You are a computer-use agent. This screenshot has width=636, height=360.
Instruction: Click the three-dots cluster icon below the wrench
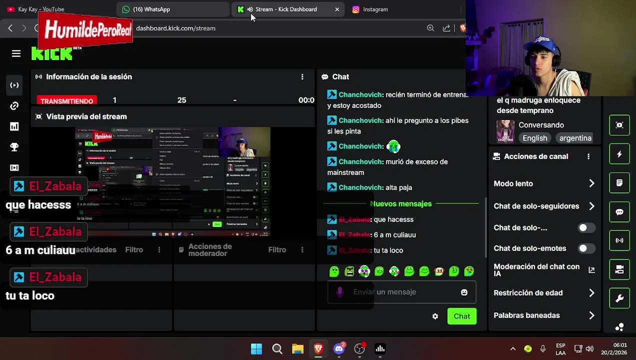(619, 327)
